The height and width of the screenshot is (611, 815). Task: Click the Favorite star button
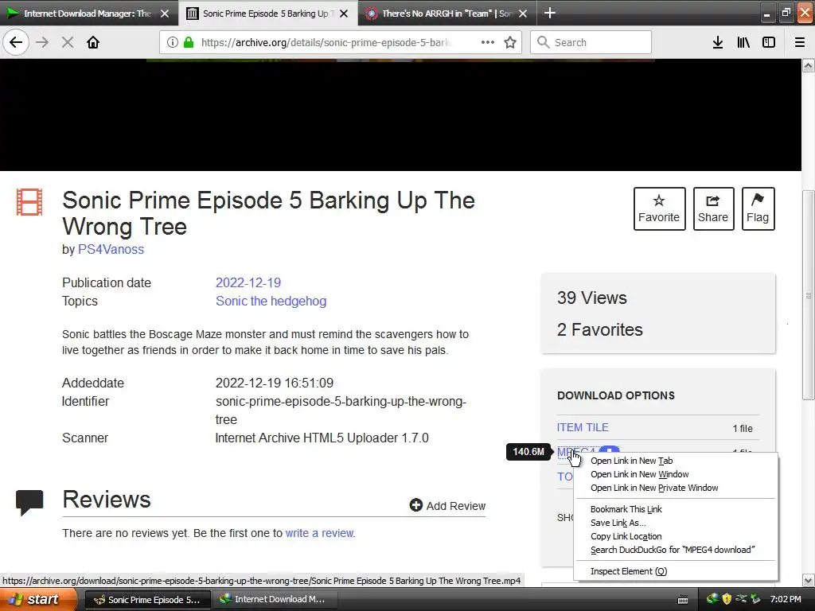coord(659,208)
